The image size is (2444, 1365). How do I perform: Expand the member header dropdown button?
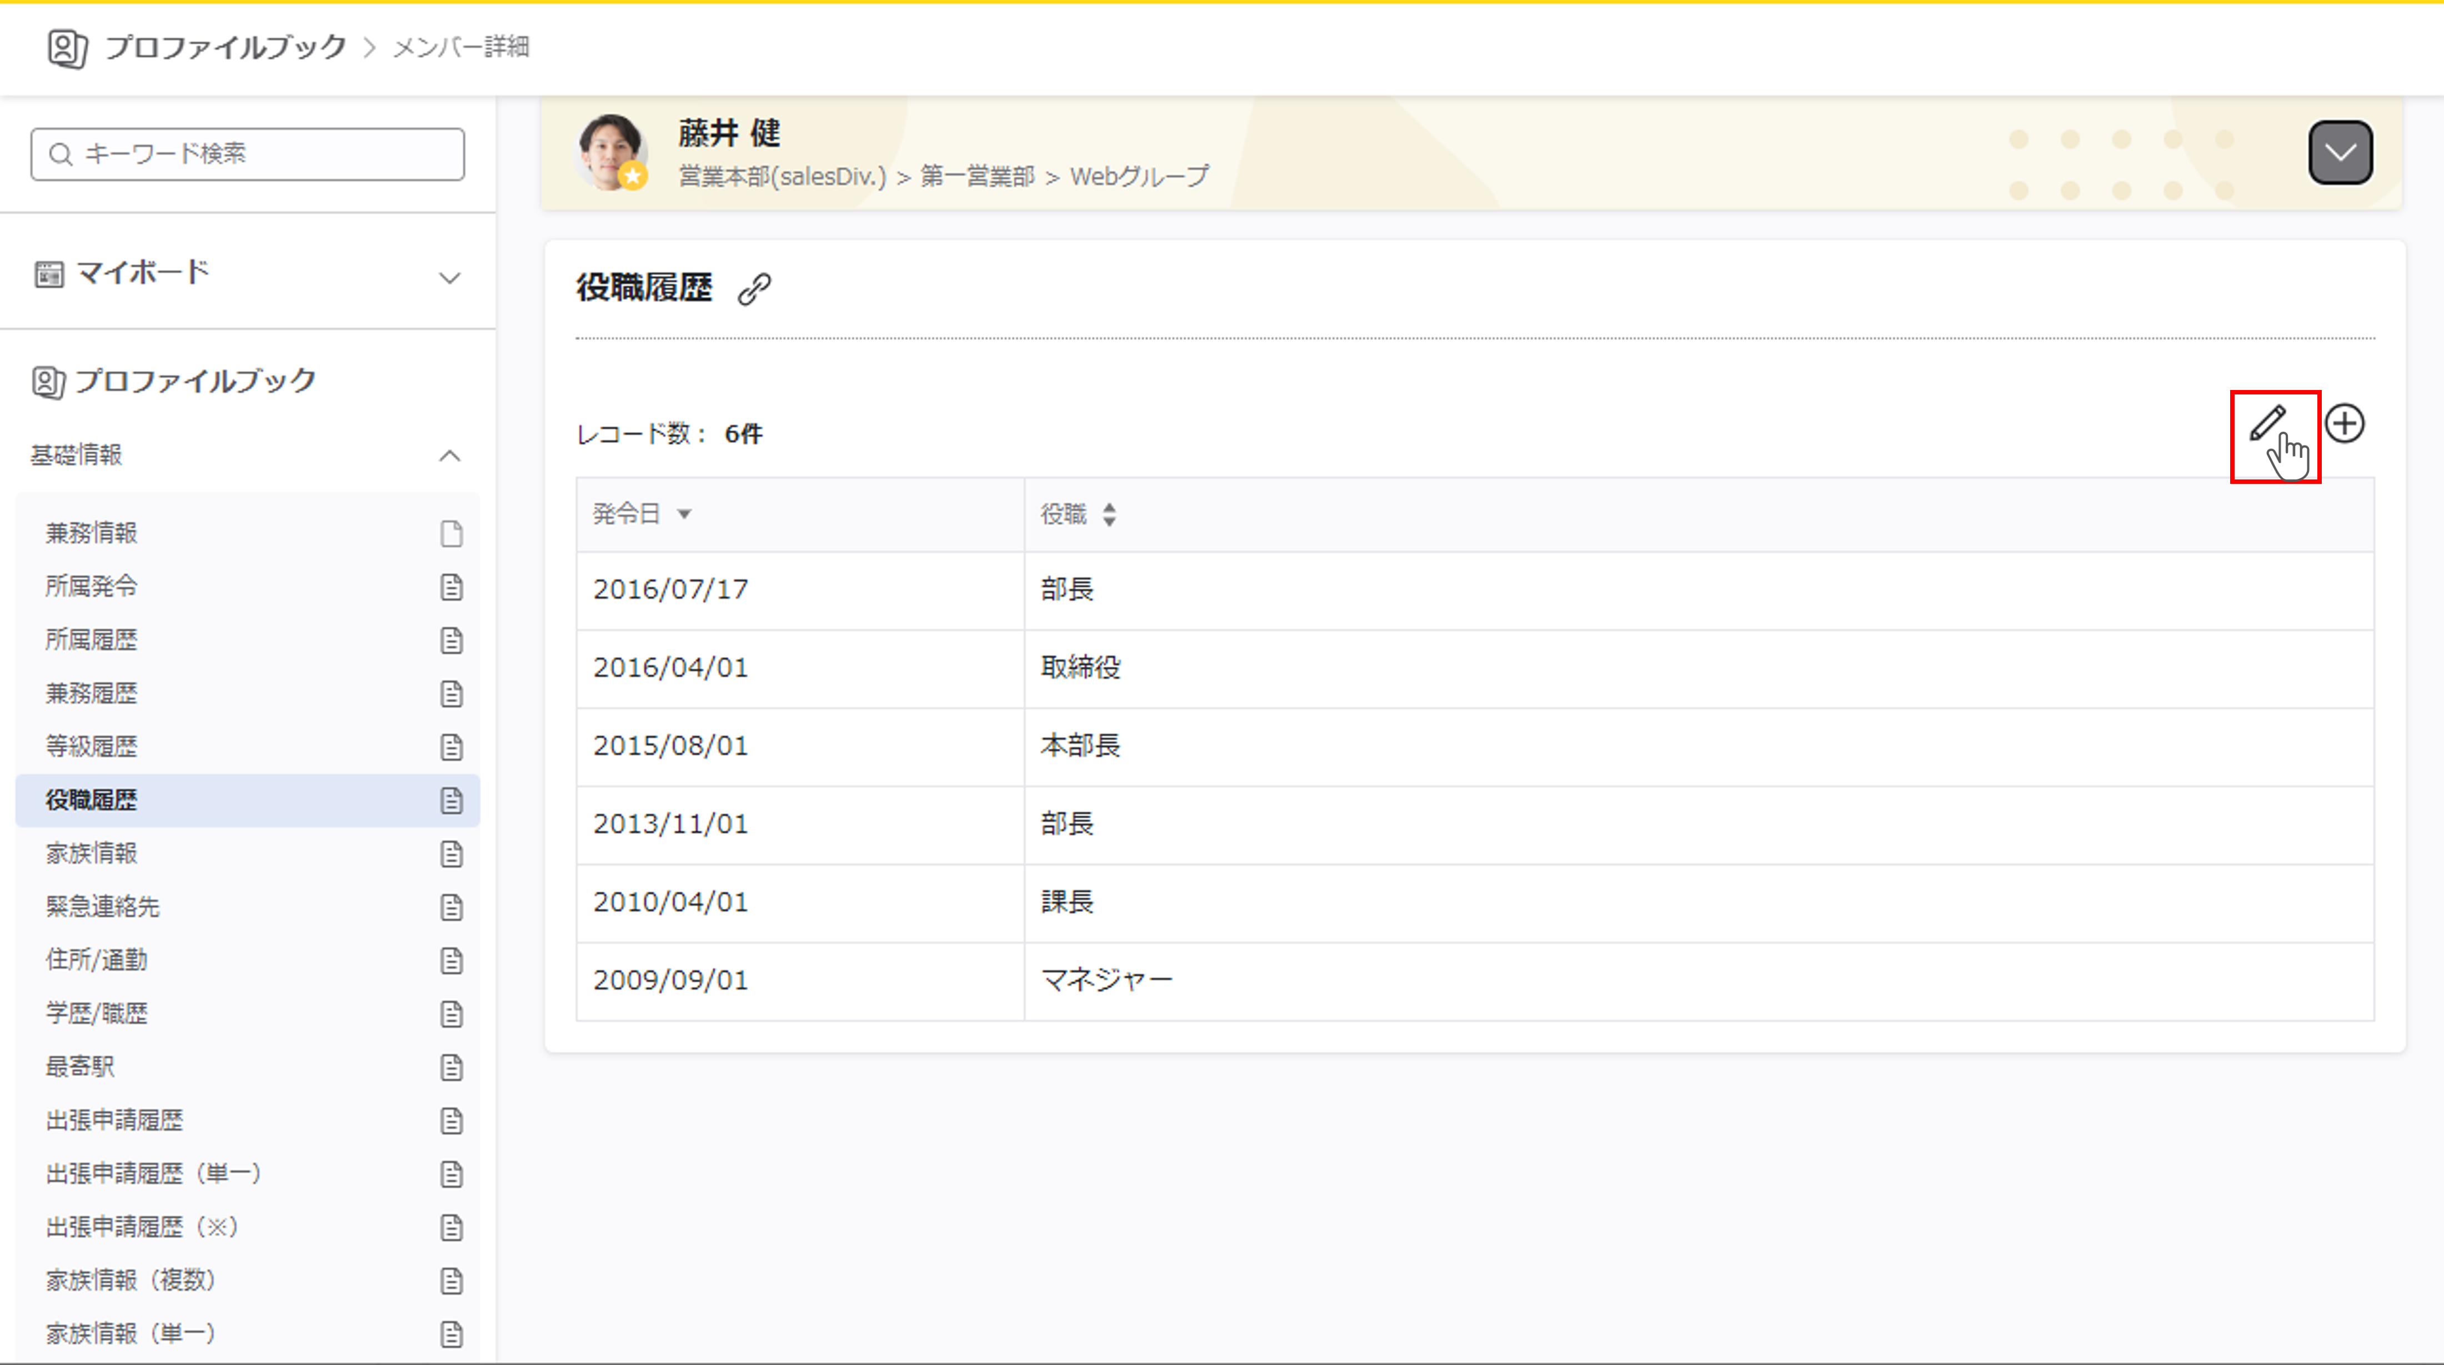pos(2340,152)
